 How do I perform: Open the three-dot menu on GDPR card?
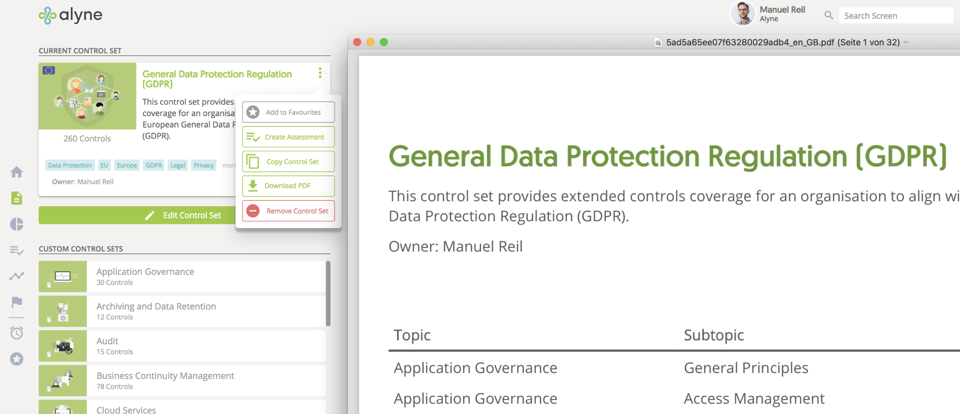(x=320, y=73)
